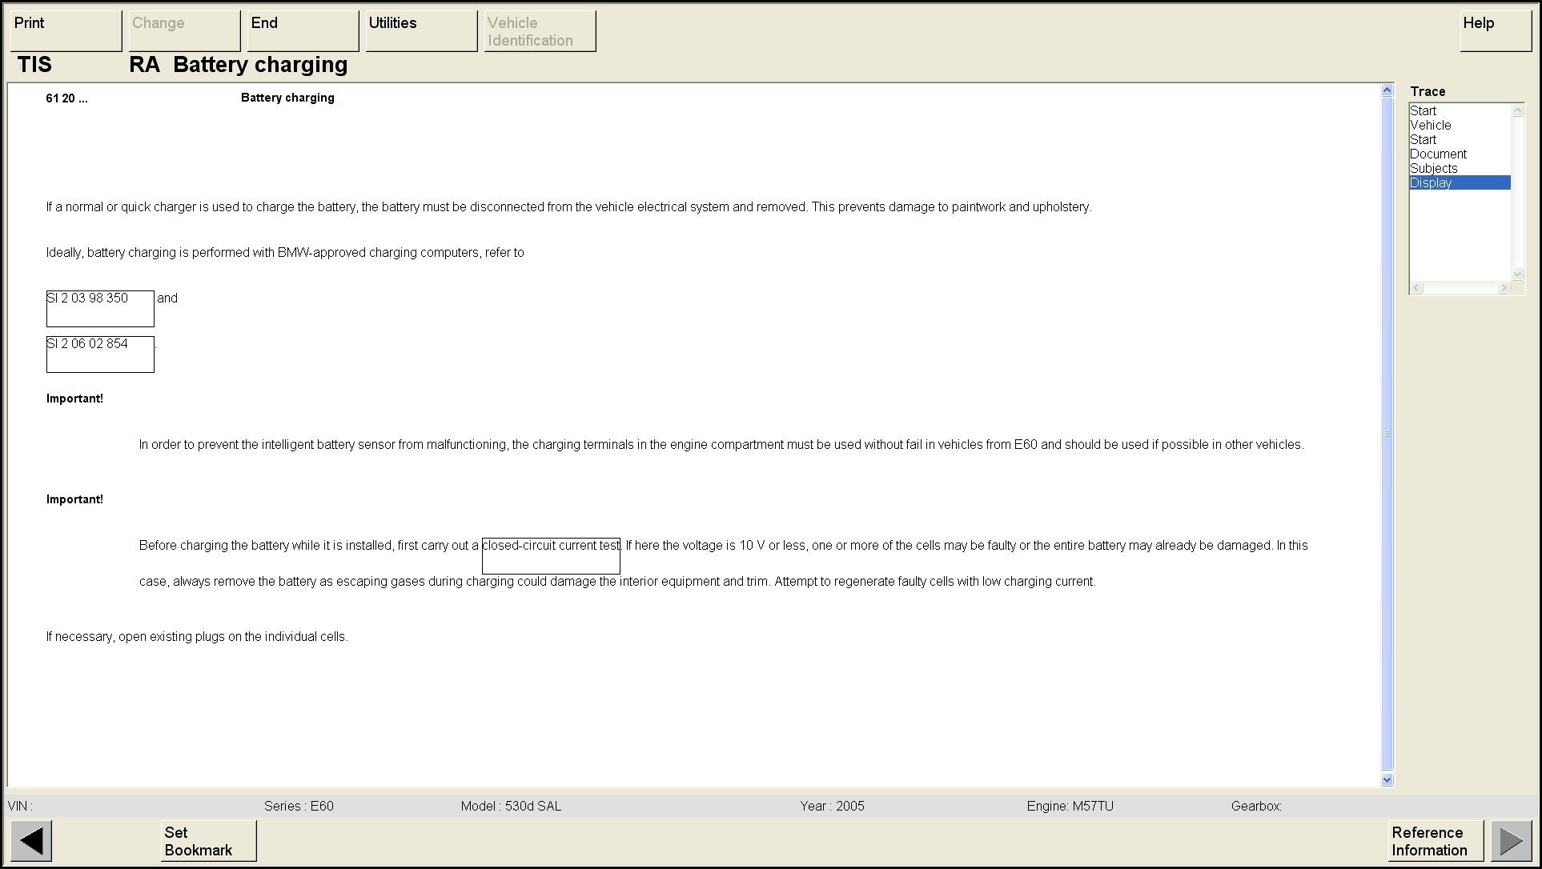Click the forward arrow navigation icon
The image size is (1542, 869).
pyautogui.click(x=1511, y=841)
